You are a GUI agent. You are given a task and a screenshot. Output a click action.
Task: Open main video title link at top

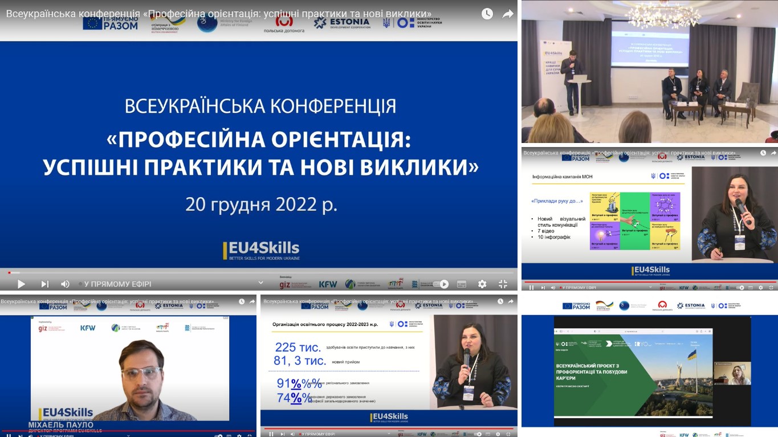tap(219, 13)
